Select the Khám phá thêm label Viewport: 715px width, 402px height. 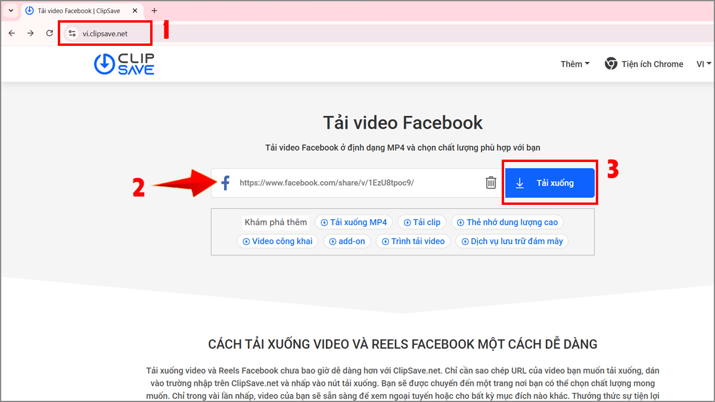point(276,222)
